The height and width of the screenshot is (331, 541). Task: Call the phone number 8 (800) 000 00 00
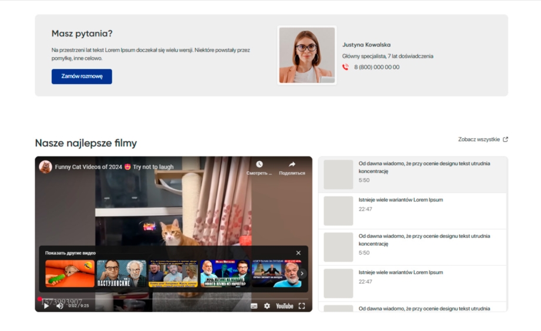(376, 67)
